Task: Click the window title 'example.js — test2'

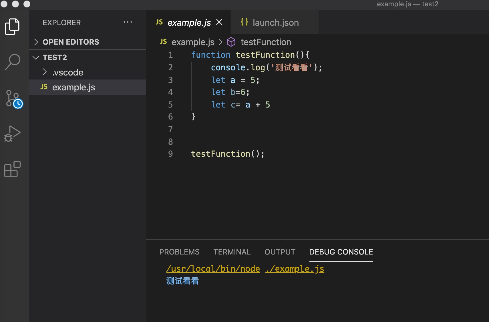Action: 407,4
